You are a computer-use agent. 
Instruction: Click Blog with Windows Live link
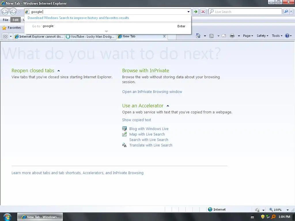click(x=149, y=129)
